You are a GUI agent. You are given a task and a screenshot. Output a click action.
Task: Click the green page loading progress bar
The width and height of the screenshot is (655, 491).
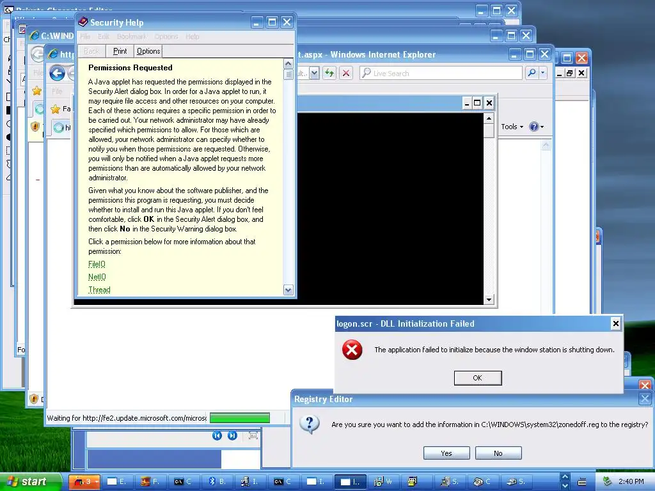[x=240, y=418]
